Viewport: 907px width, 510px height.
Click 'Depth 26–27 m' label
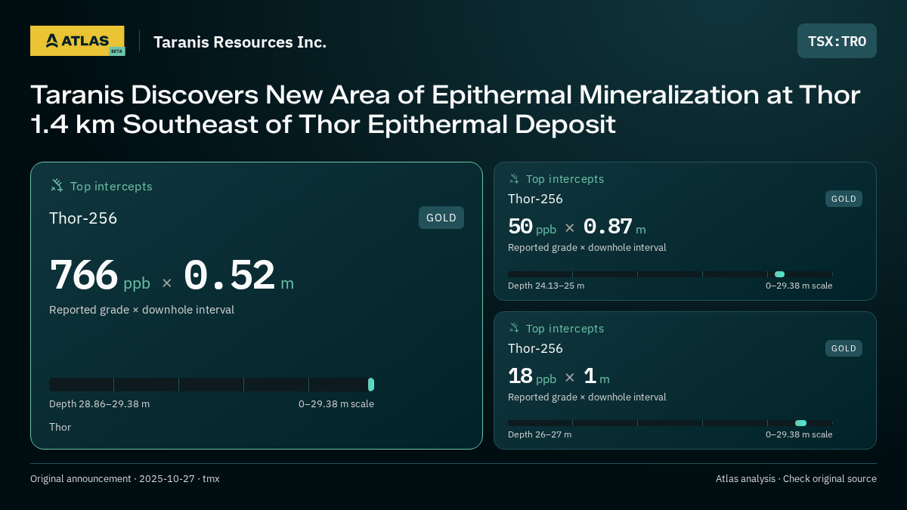(540, 434)
